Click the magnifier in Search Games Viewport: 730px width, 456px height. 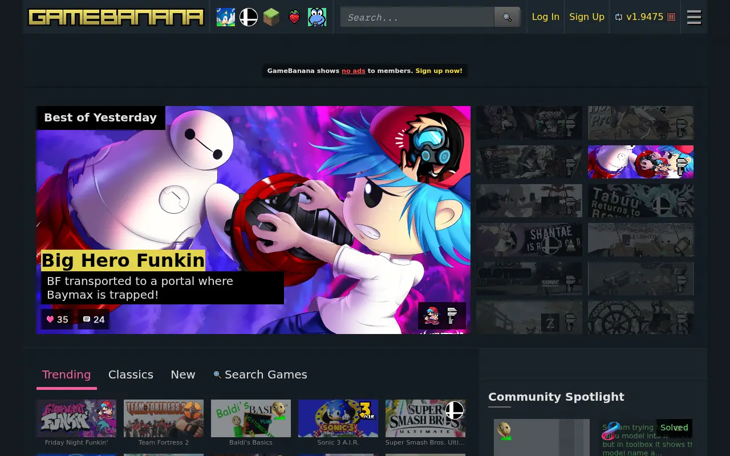click(217, 374)
